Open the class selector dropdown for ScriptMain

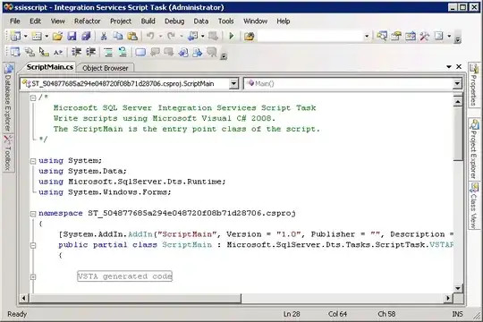(233, 83)
